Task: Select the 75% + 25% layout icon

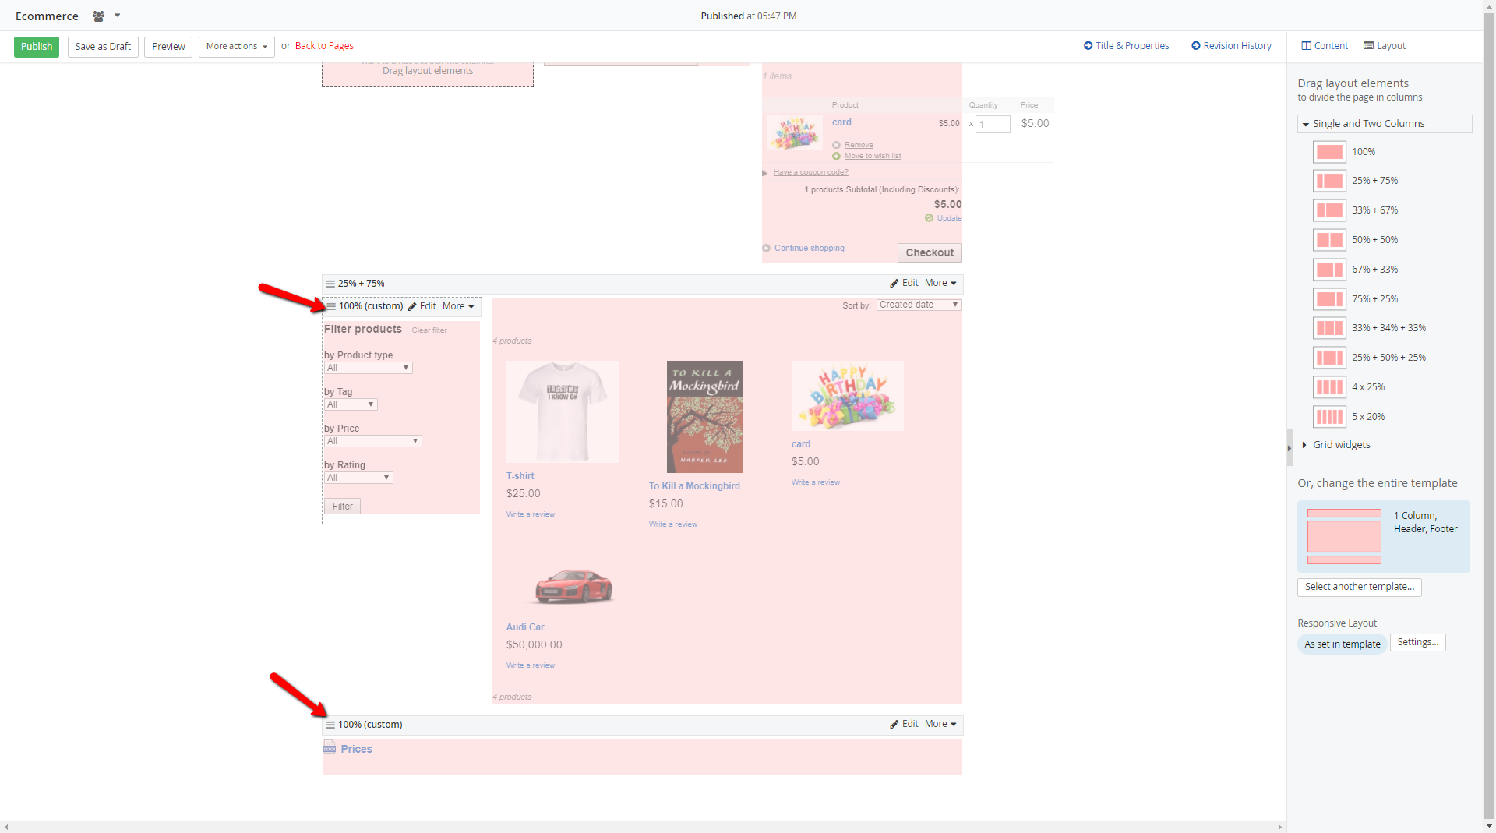Action: click(1329, 299)
